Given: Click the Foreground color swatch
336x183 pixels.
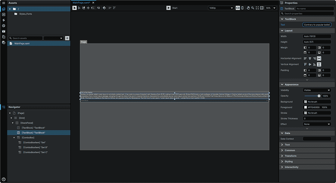Looking at the screenshot, I should [x=305, y=107].
